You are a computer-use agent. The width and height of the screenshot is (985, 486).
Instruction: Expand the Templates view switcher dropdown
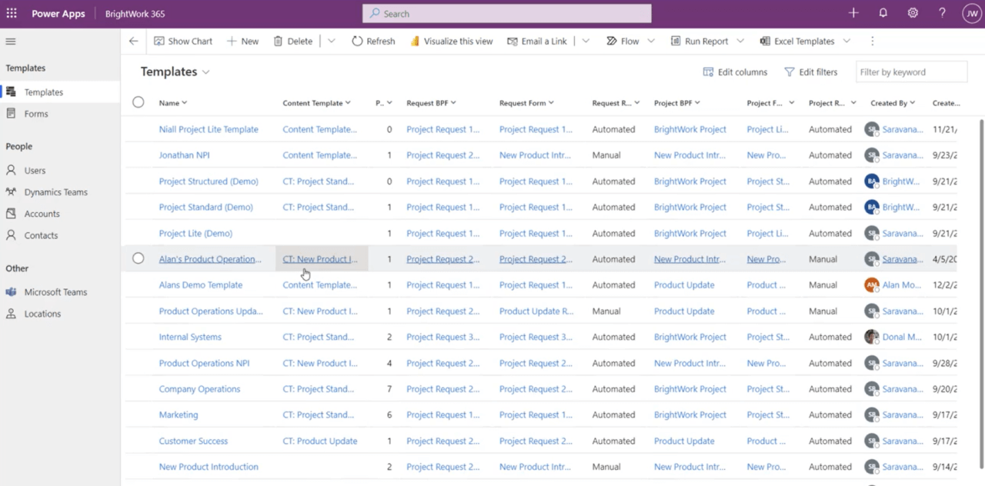tap(205, 72)
